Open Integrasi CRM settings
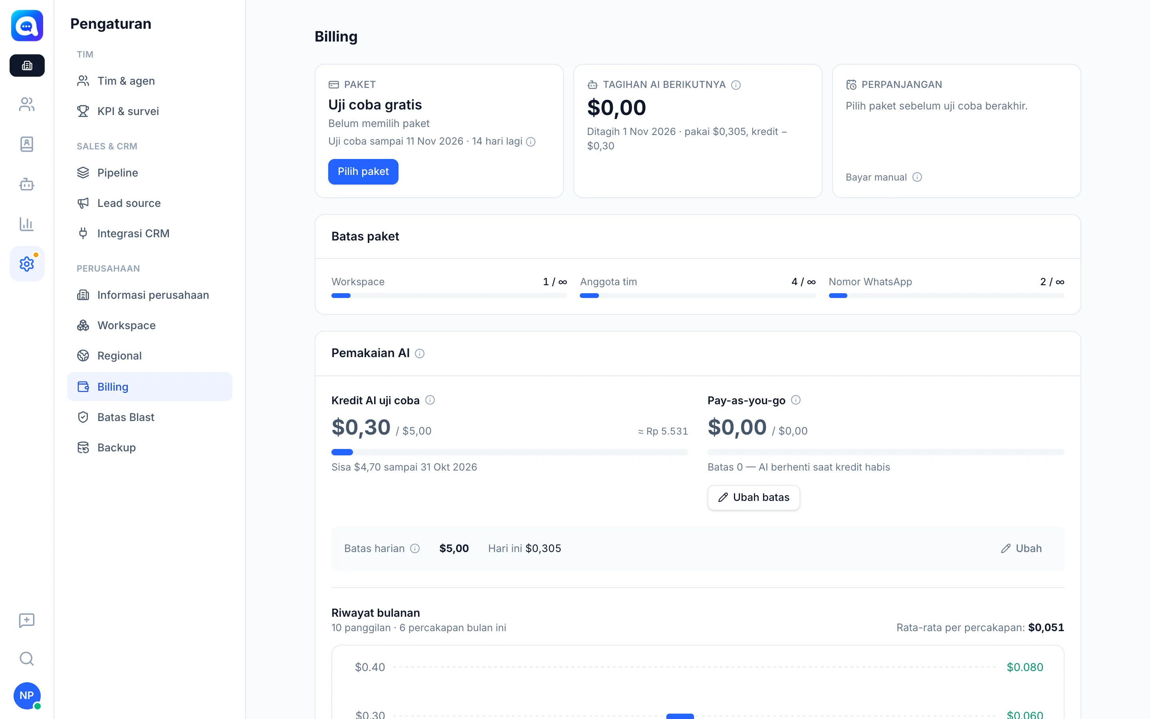 [150, 234]
